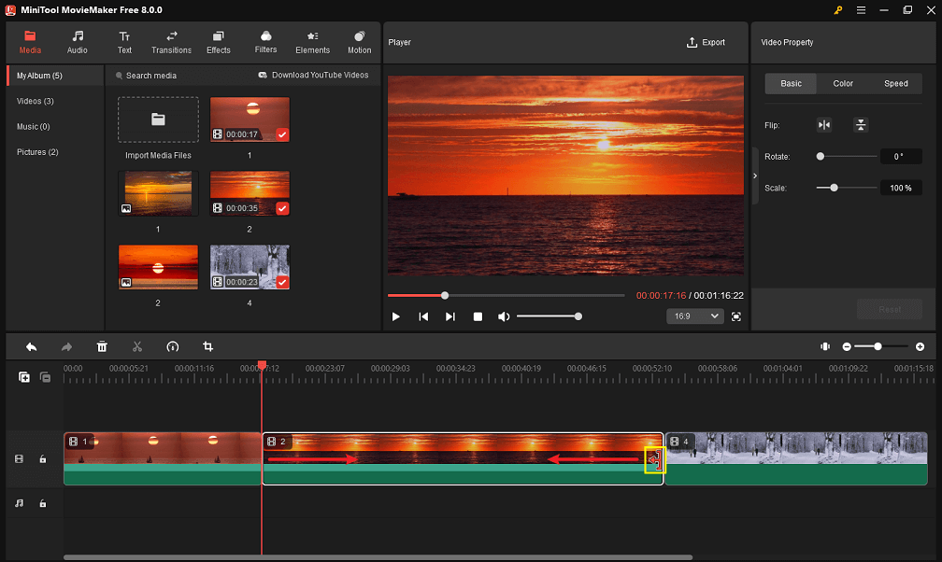942x562 pixels.
Task: Click the key upgrade icon
Action: coord(837,10)
